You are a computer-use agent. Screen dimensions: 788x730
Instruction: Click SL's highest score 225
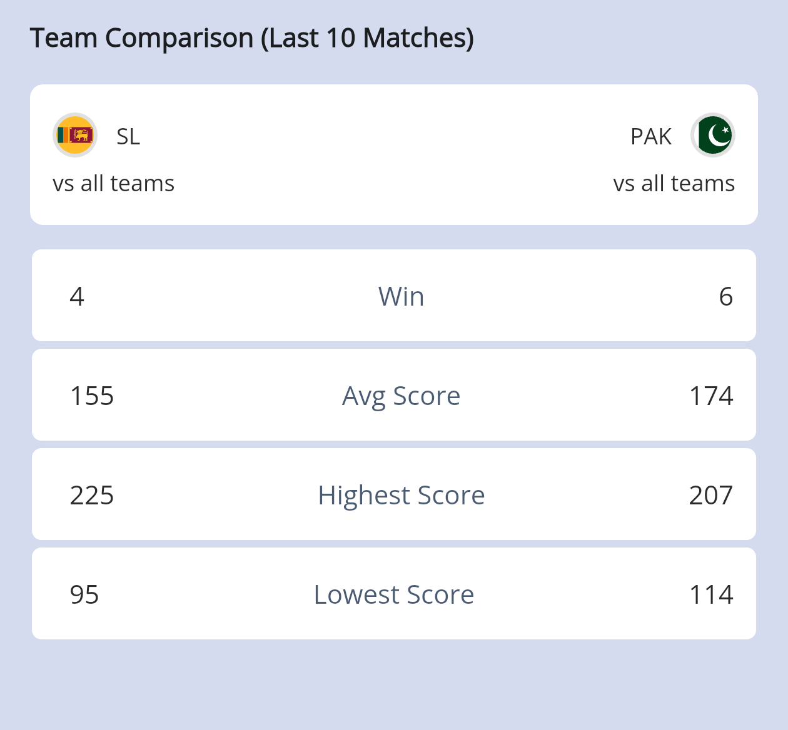[92, 495]
